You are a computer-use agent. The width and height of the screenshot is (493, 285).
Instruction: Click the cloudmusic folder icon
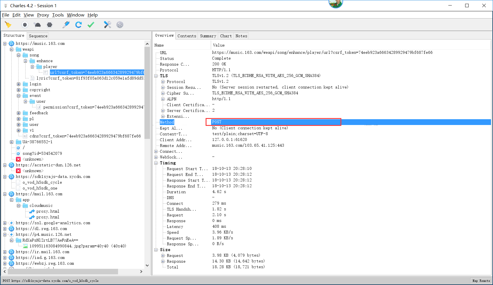coord(26,206)
